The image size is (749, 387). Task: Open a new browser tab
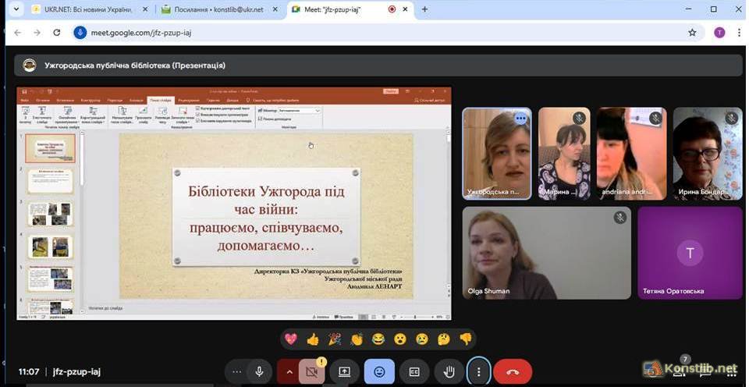pyautogui.click(x=424, y=9)
